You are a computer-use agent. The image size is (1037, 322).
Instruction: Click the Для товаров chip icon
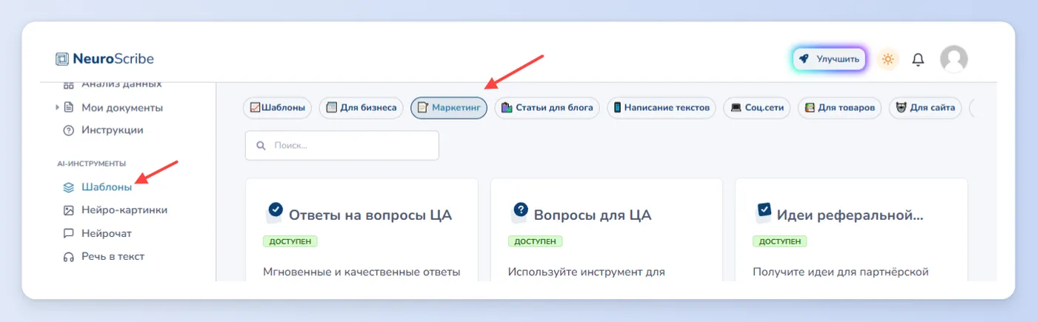click(810, 108)
